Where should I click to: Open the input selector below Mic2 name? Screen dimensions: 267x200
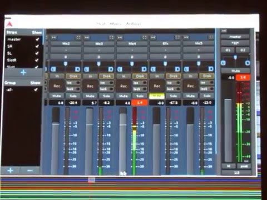click(66, 50)
